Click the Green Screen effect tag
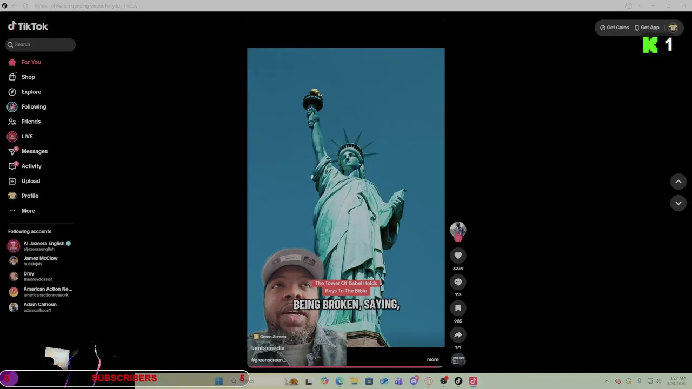Viewport: 692px width, 389px height. pos(270,337)
